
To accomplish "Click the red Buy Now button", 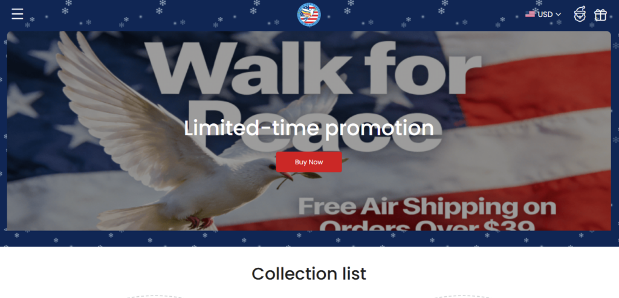I will click(309, 162).
